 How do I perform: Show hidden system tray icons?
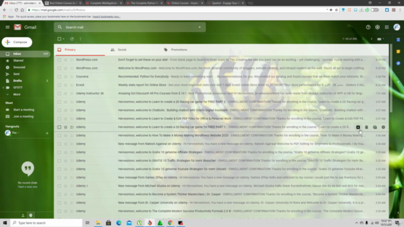pyautogui.click(x=357, y=223)
